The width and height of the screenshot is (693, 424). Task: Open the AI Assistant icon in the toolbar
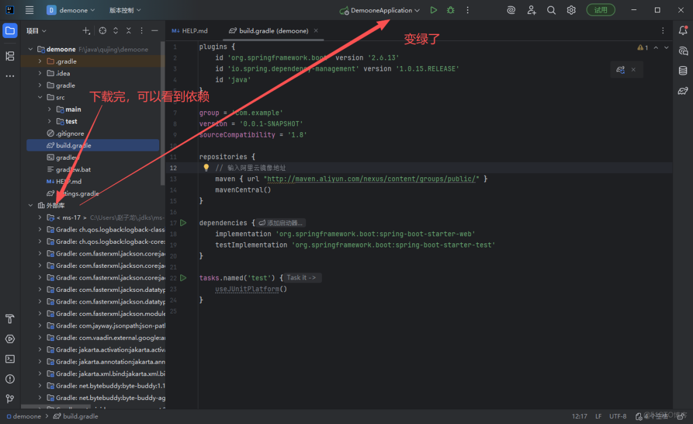(510, 10)
